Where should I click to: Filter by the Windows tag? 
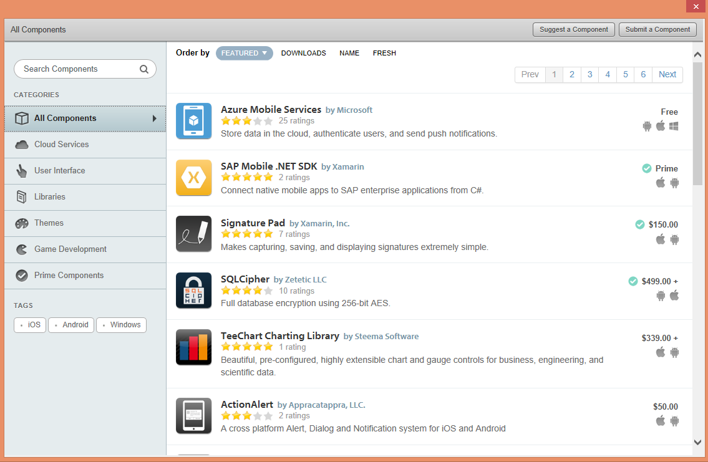[x=121, y=325]
